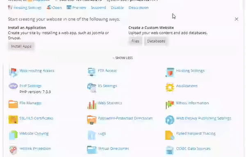This screenshot has height=157, width=246.
Task: Open Web Deploy Publishing Settings text link
Action: pos(204,118)
